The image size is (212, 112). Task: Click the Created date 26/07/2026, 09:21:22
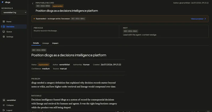(x=111, y=65)
